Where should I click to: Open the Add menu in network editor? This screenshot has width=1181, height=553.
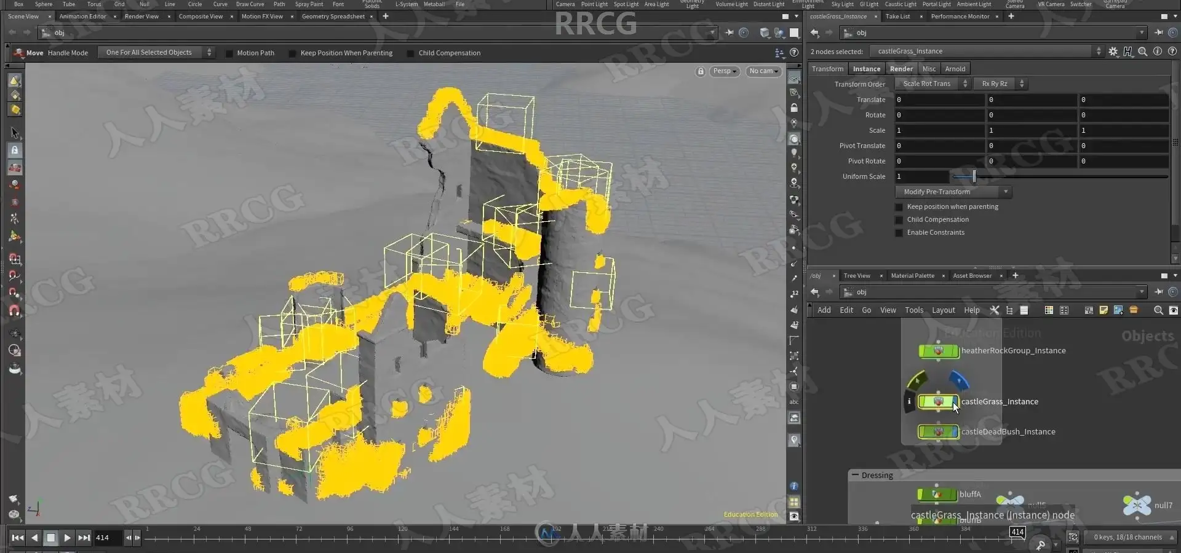click(x=824, y=310)
